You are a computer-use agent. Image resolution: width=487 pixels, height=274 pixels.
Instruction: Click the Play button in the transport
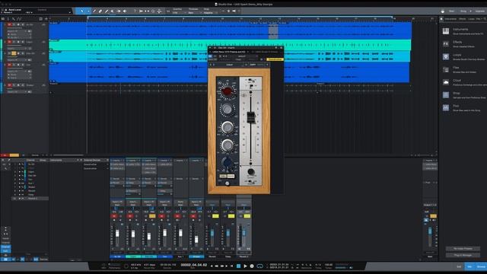tap(245, 266)
